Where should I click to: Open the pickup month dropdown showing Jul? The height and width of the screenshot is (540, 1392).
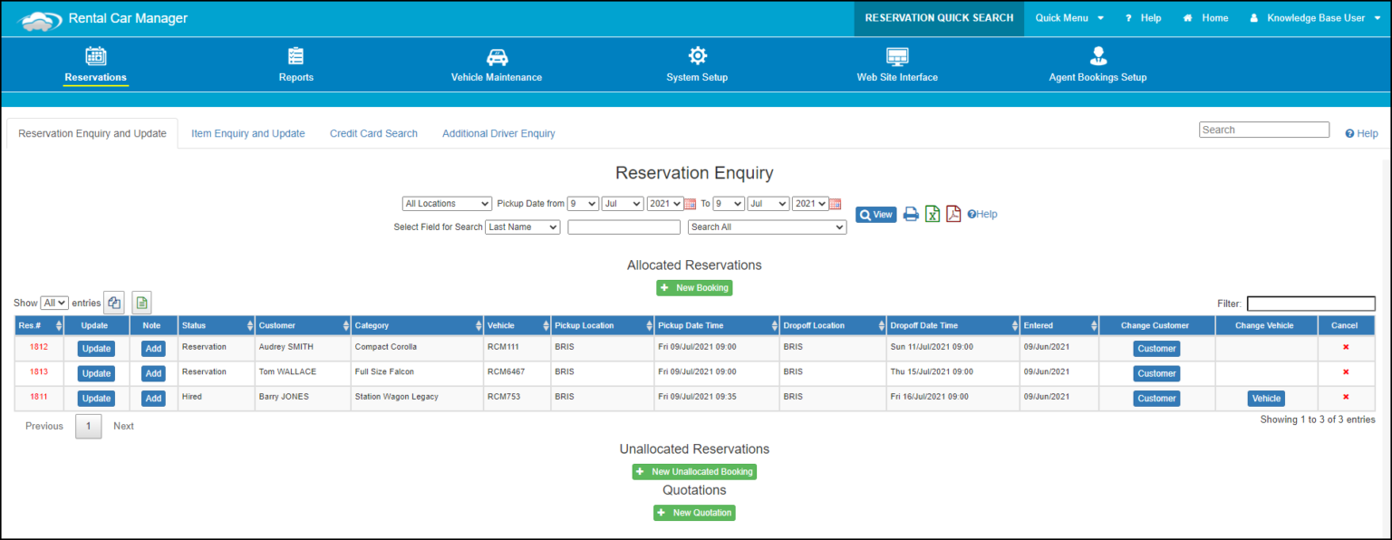[x=622, y=203]
